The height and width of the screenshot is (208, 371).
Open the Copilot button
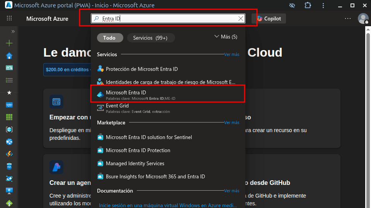(x=269, y=18)
